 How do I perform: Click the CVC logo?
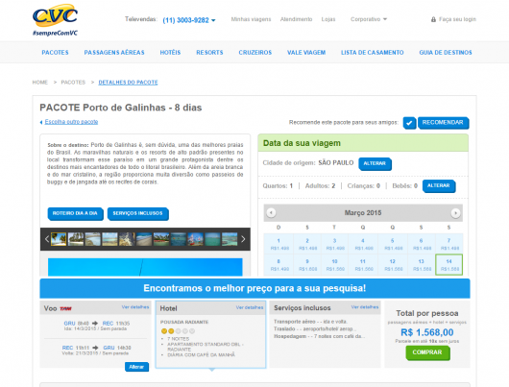click(55, 20)
